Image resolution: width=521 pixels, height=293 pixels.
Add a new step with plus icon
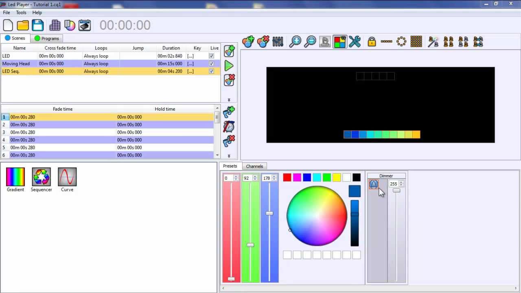click(x=229, y=112)
